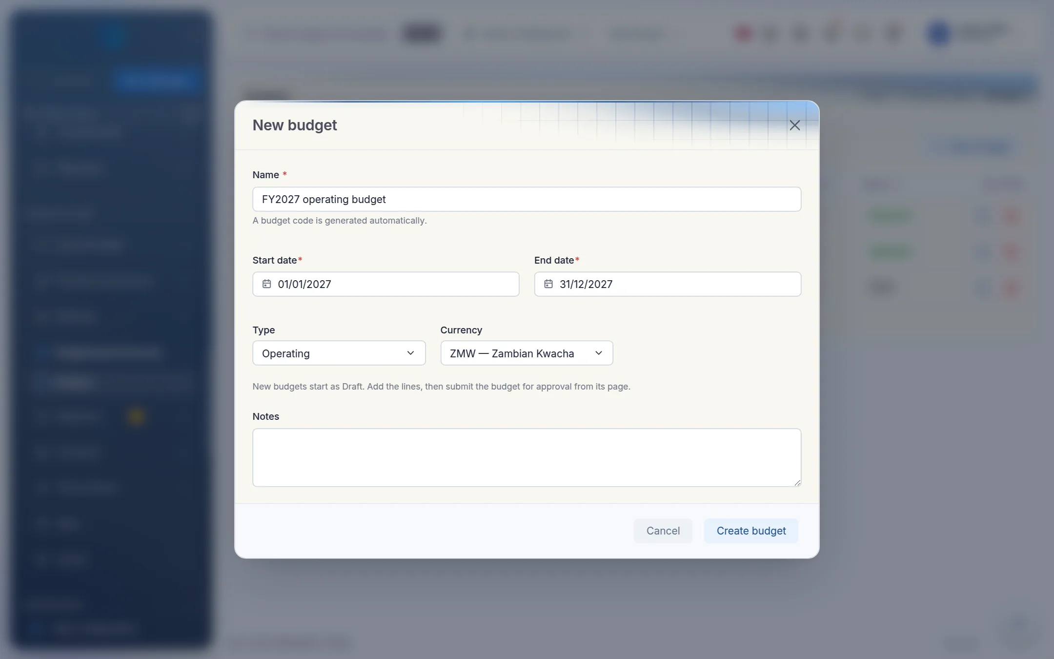
Task: Cancel the new budget dialog
Action: click(663, 531)
